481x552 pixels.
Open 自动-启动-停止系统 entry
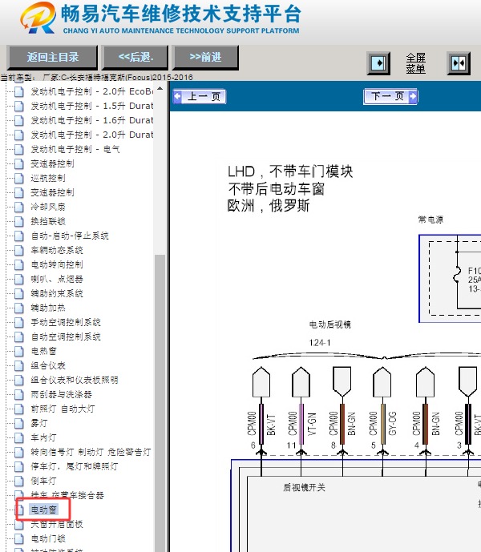tap(70, 236)
